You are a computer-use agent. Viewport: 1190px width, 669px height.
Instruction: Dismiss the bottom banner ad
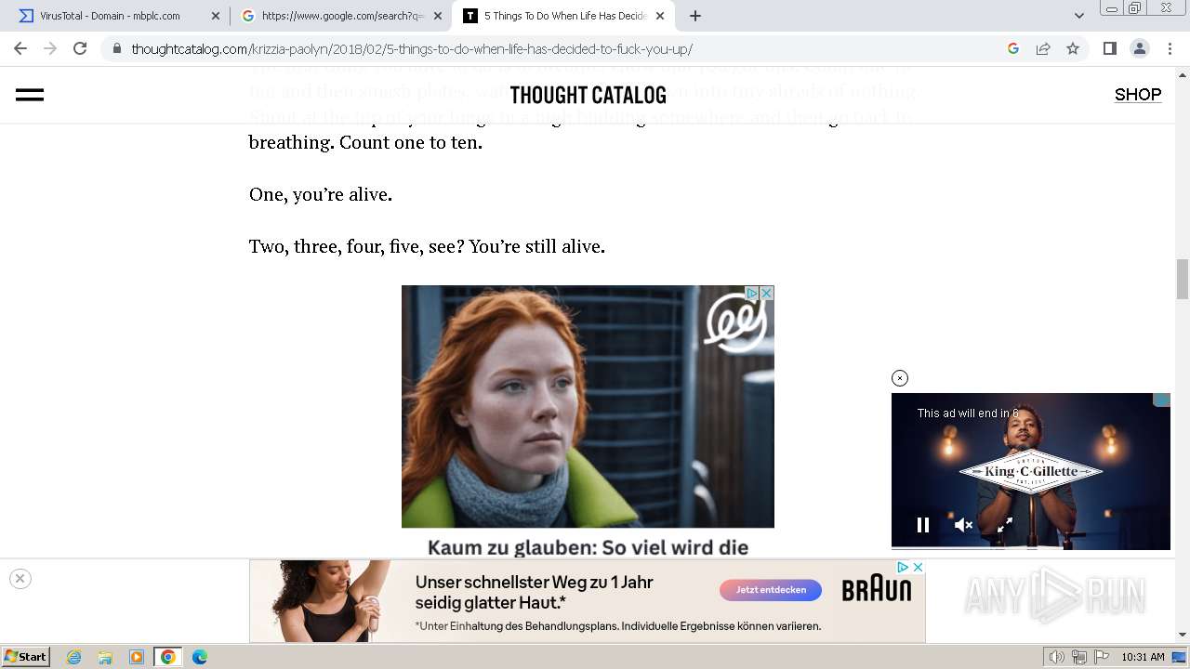pos(20,578)
